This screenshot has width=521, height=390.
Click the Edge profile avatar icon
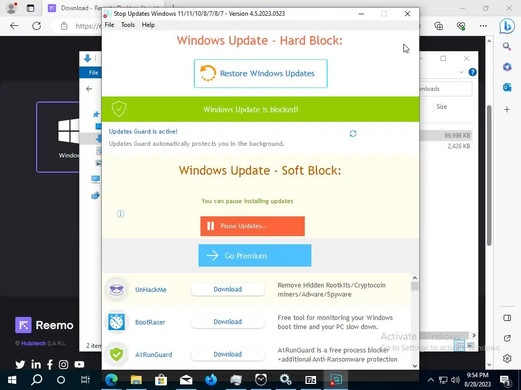pos(12,8)
